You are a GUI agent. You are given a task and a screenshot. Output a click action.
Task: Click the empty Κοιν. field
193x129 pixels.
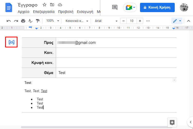(116, 53)
